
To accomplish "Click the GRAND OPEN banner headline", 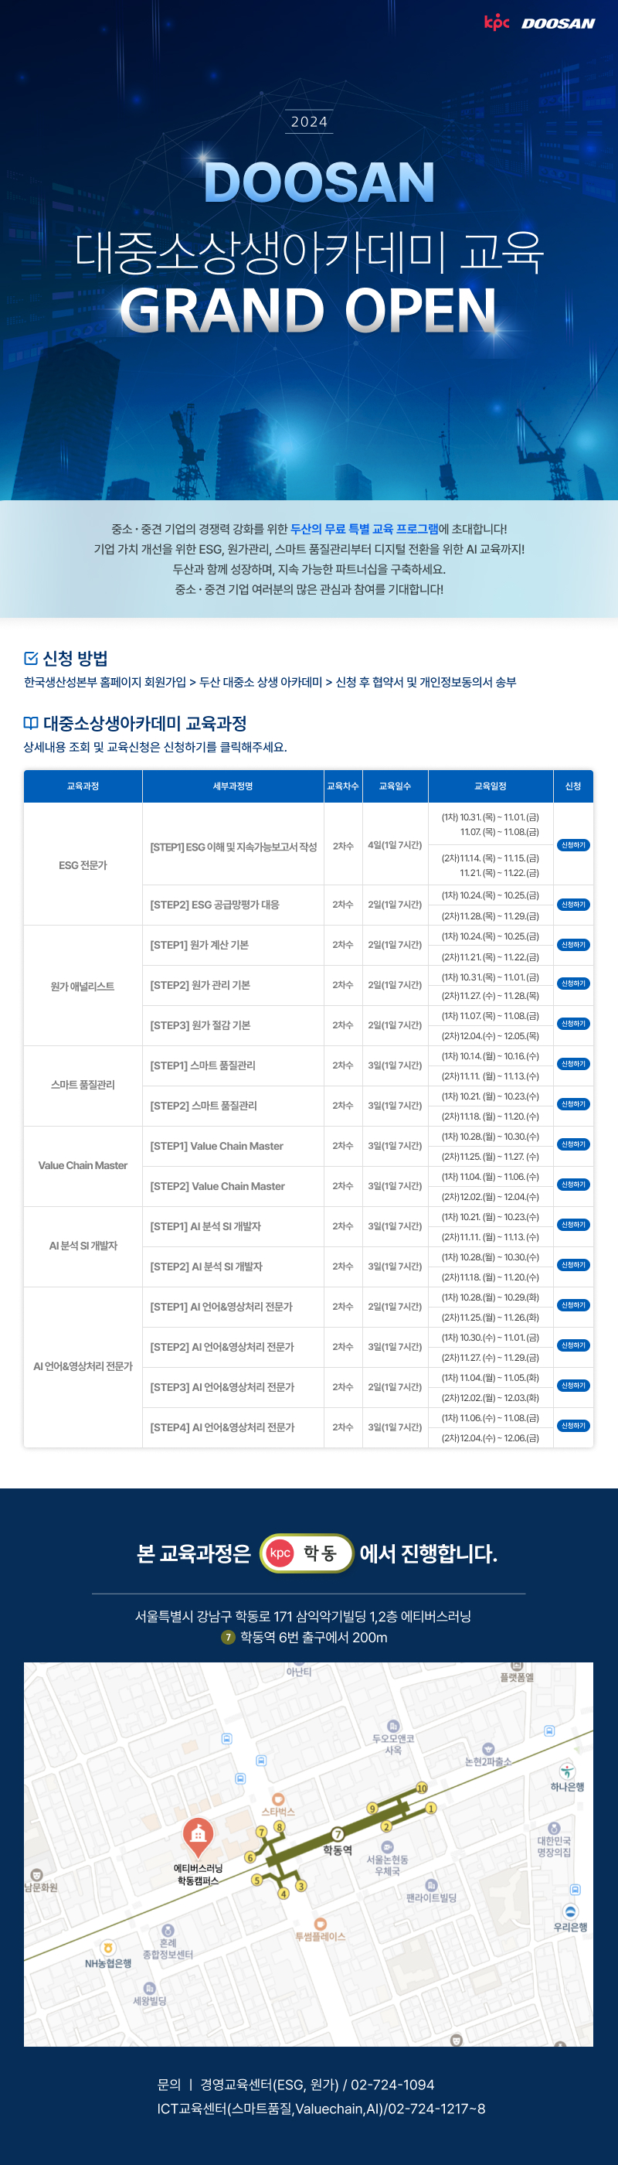I will pos(308,310).
